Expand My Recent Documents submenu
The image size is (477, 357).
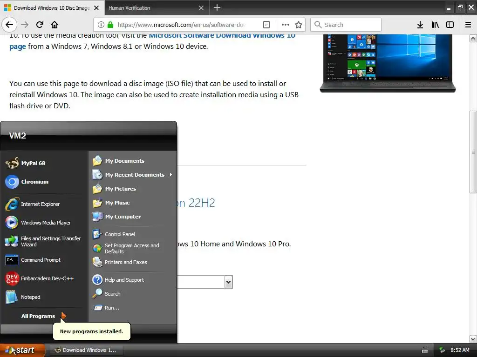[x=132, y=175]
